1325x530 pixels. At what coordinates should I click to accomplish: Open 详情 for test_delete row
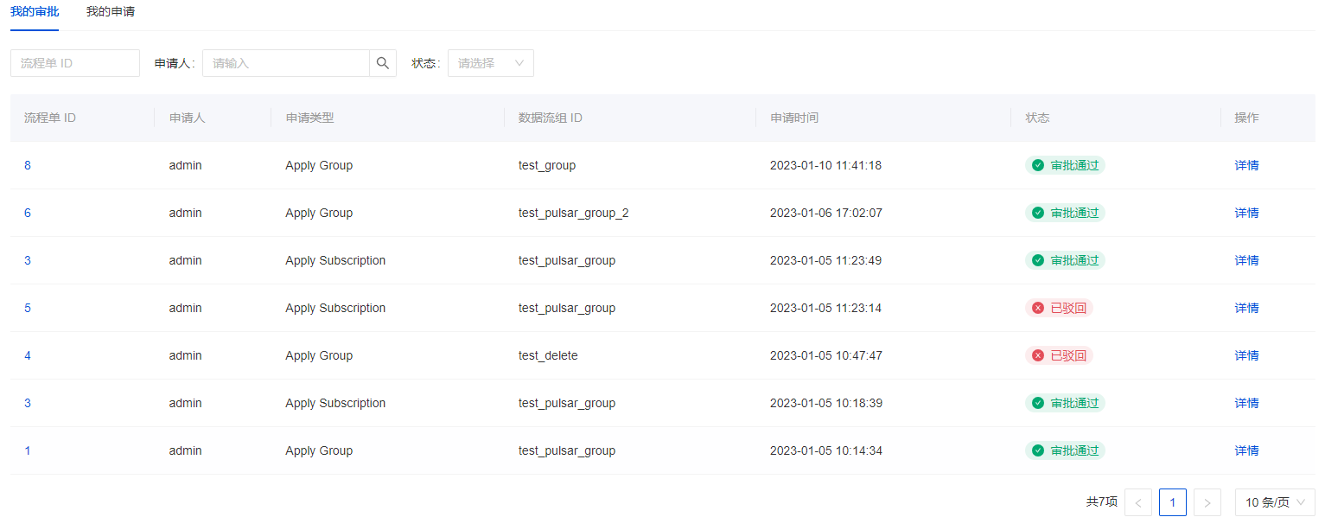click(1246, 355)
